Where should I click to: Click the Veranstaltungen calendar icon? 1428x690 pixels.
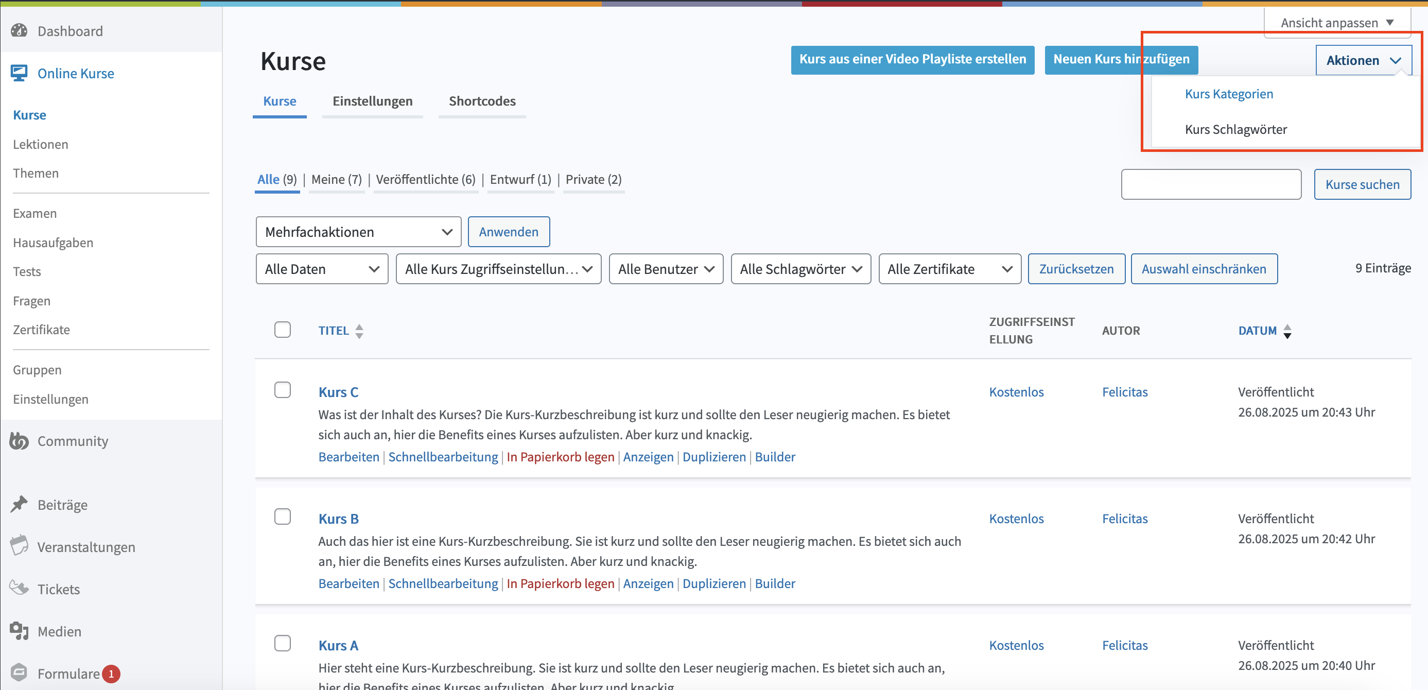pos(20,546)
